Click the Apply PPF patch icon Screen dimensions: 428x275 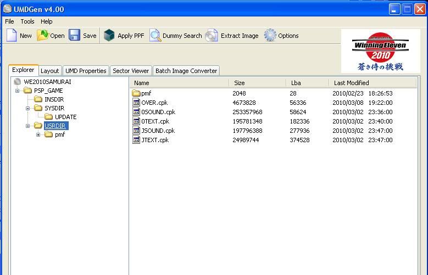point(109,36)
